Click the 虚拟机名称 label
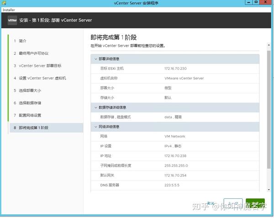This screenshot has height=218, width=274. pos(109,78)
